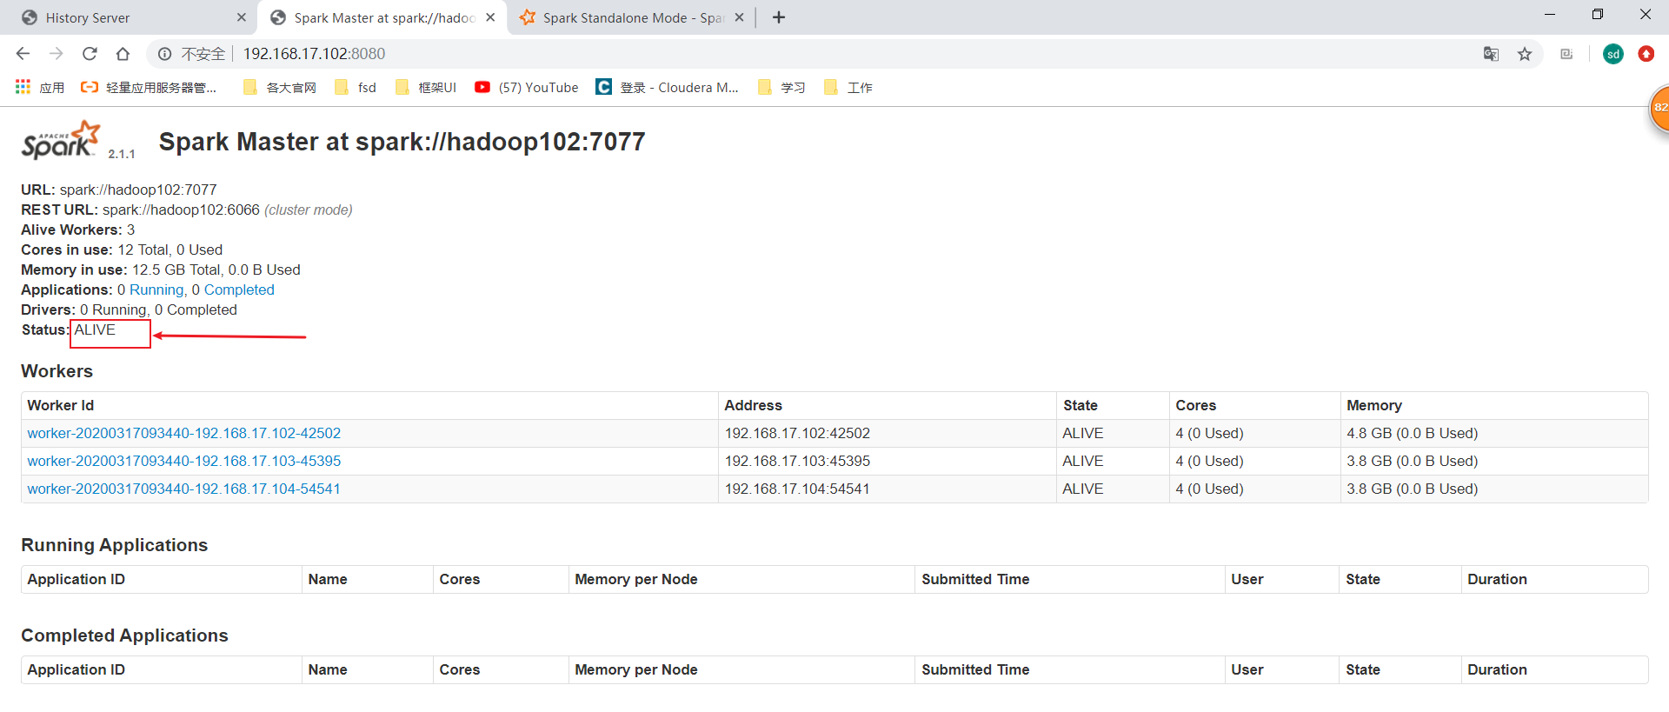Open the reading list icon in toolbar
The width and height of the screenshot is (1669, 712).
tap(1566, 54)
